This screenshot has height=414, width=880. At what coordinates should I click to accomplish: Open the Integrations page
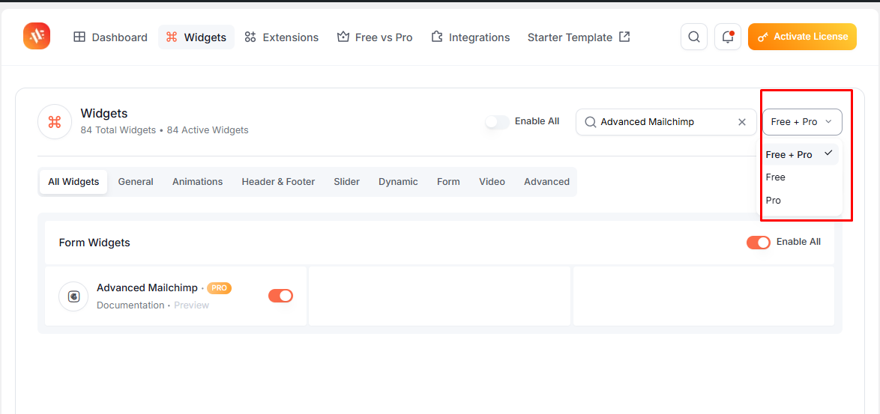(470, 37)
